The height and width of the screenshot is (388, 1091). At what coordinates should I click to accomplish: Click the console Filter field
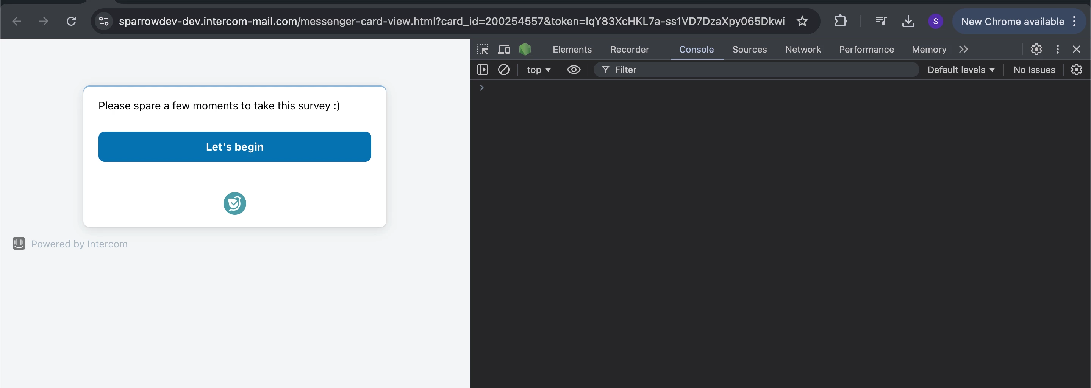756,70
